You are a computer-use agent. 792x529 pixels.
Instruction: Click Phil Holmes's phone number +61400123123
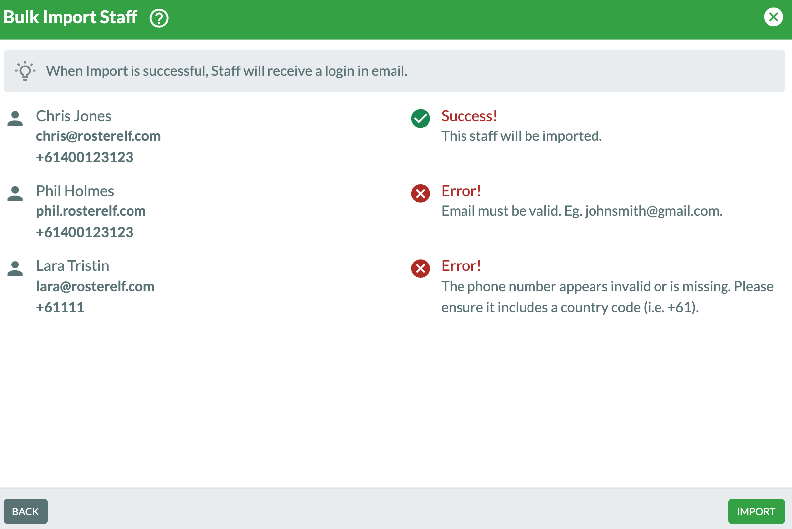pyautogui.click(x=85, y=232)
